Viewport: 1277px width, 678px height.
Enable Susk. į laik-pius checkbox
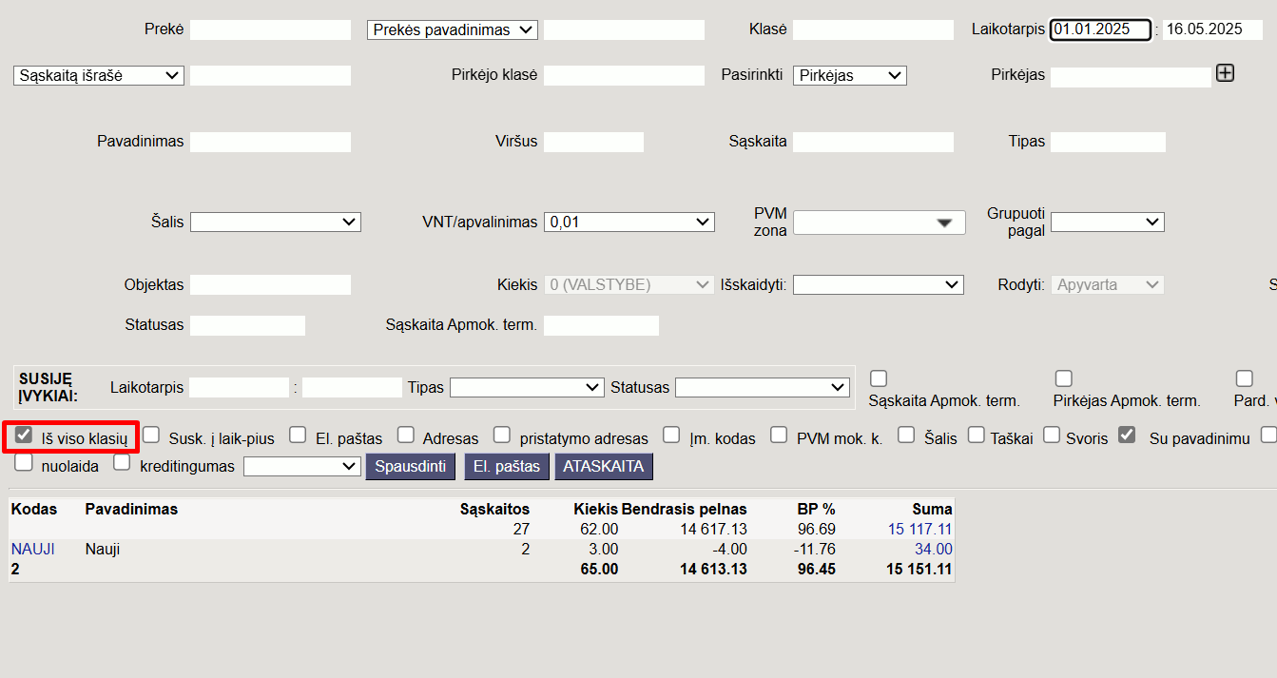(151, 436)
